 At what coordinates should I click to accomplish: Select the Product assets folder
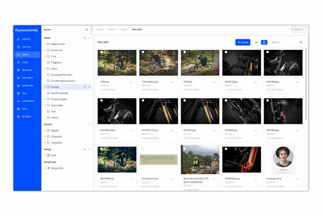pos(59,99)
